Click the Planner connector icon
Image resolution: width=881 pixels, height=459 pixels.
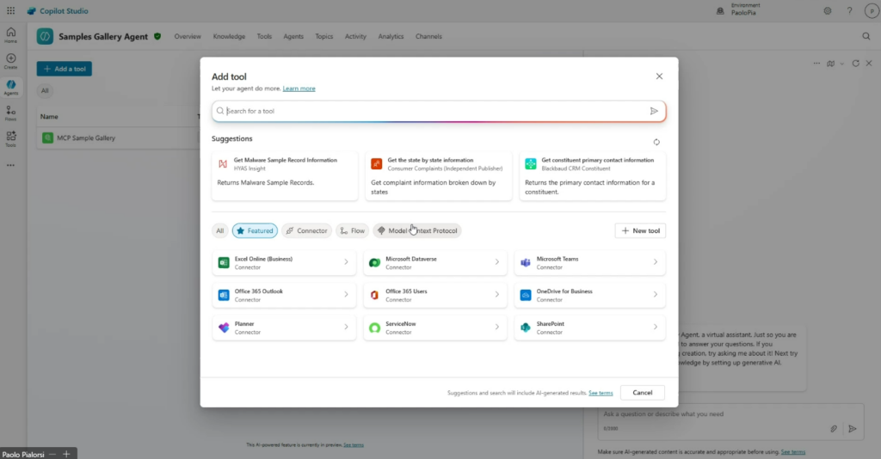[224, 327]
